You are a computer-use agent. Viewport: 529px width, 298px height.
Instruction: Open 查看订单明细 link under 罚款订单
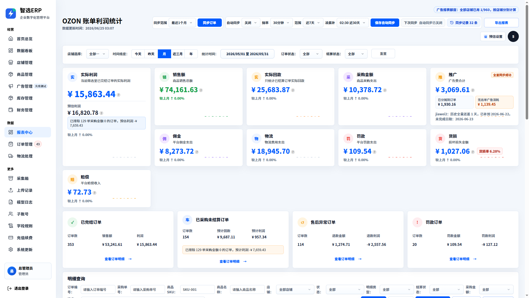pos(463,259)
